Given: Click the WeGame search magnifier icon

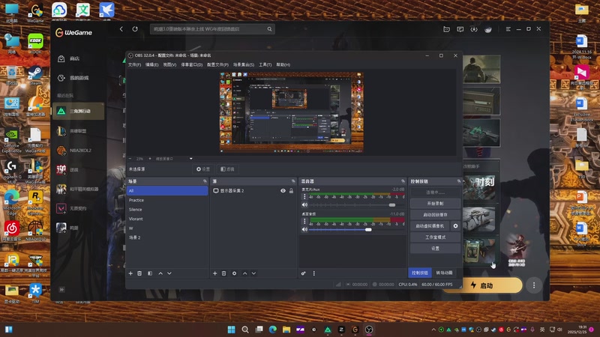Looking at the screenshot, I should click(x=269, y=29).
